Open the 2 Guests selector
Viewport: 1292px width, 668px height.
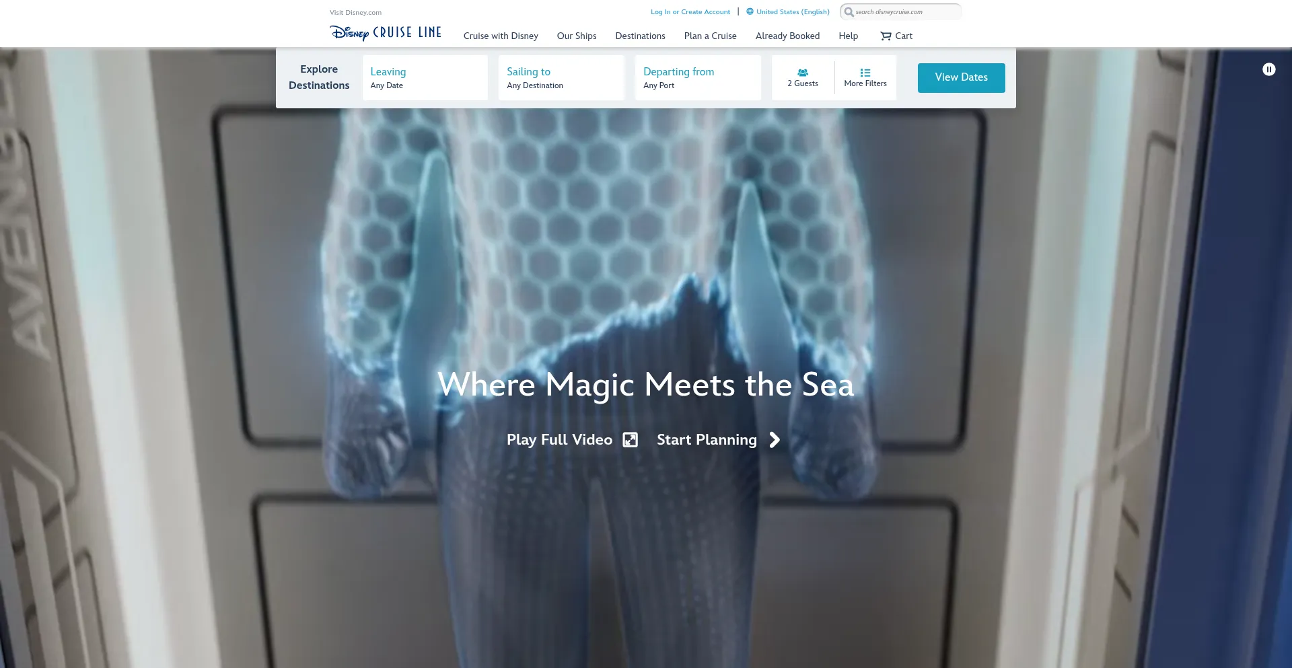coord(803,78)
